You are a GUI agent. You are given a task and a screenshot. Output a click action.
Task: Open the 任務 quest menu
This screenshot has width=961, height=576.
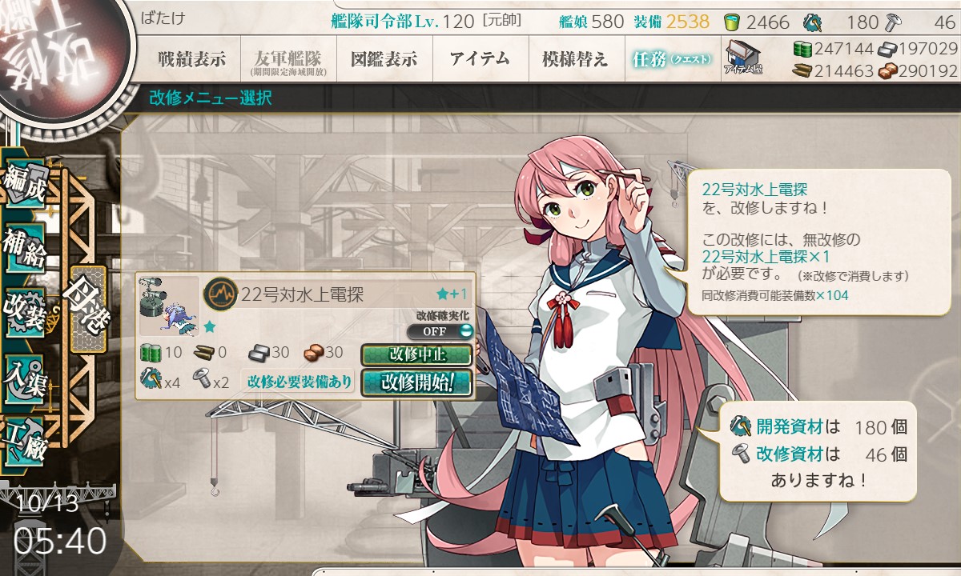(670, 59)
